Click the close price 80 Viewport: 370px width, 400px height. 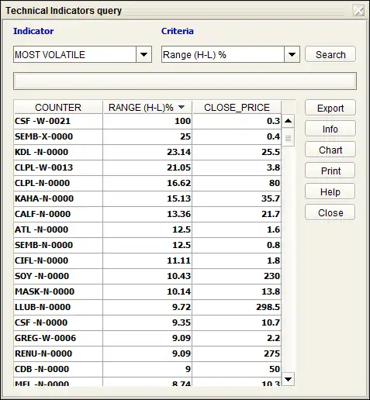coord(275,183)
